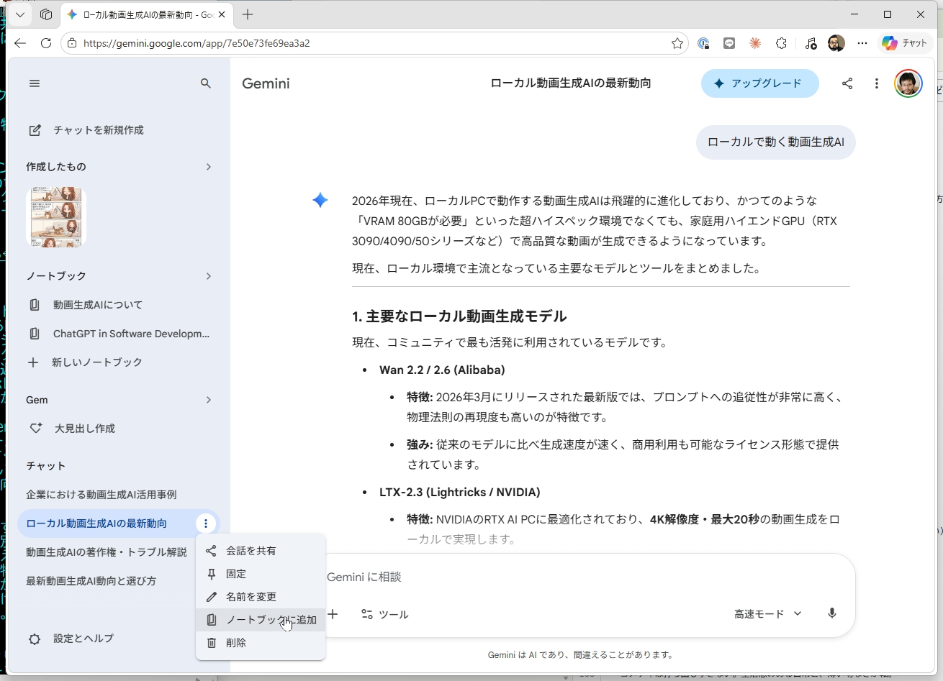
Task: Open the tab search dropdown arrow
Action: (x=20, y=14)
